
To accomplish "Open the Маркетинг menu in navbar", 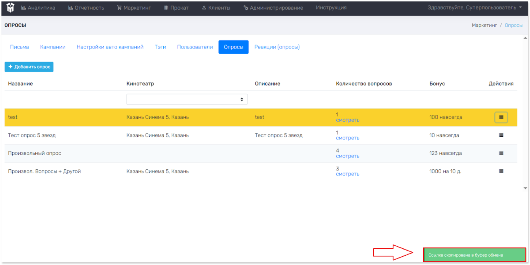I will coord(134,8).
